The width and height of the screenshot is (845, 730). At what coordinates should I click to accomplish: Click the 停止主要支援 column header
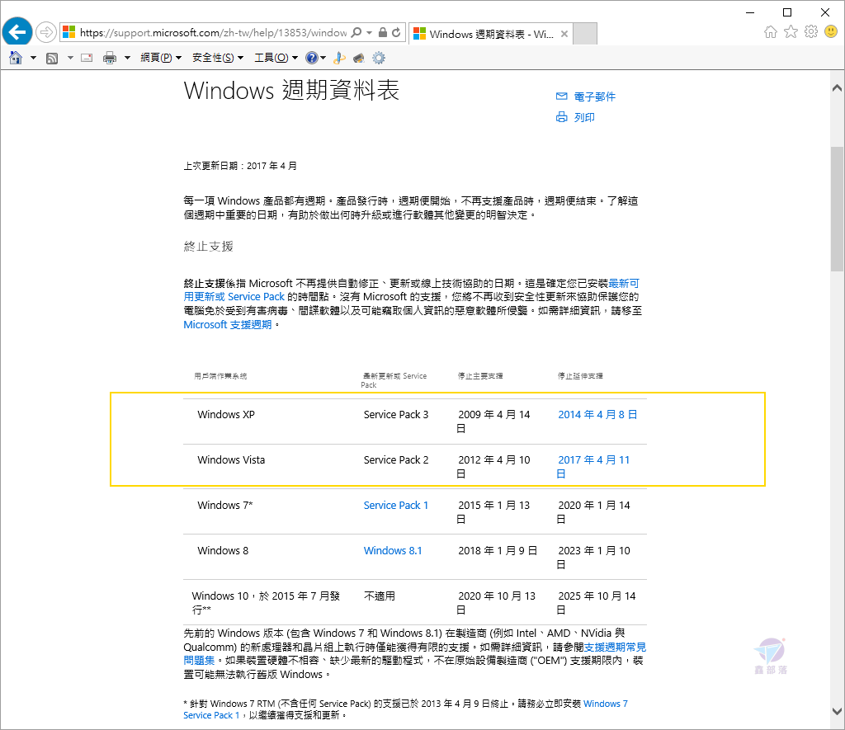point(479,376)
